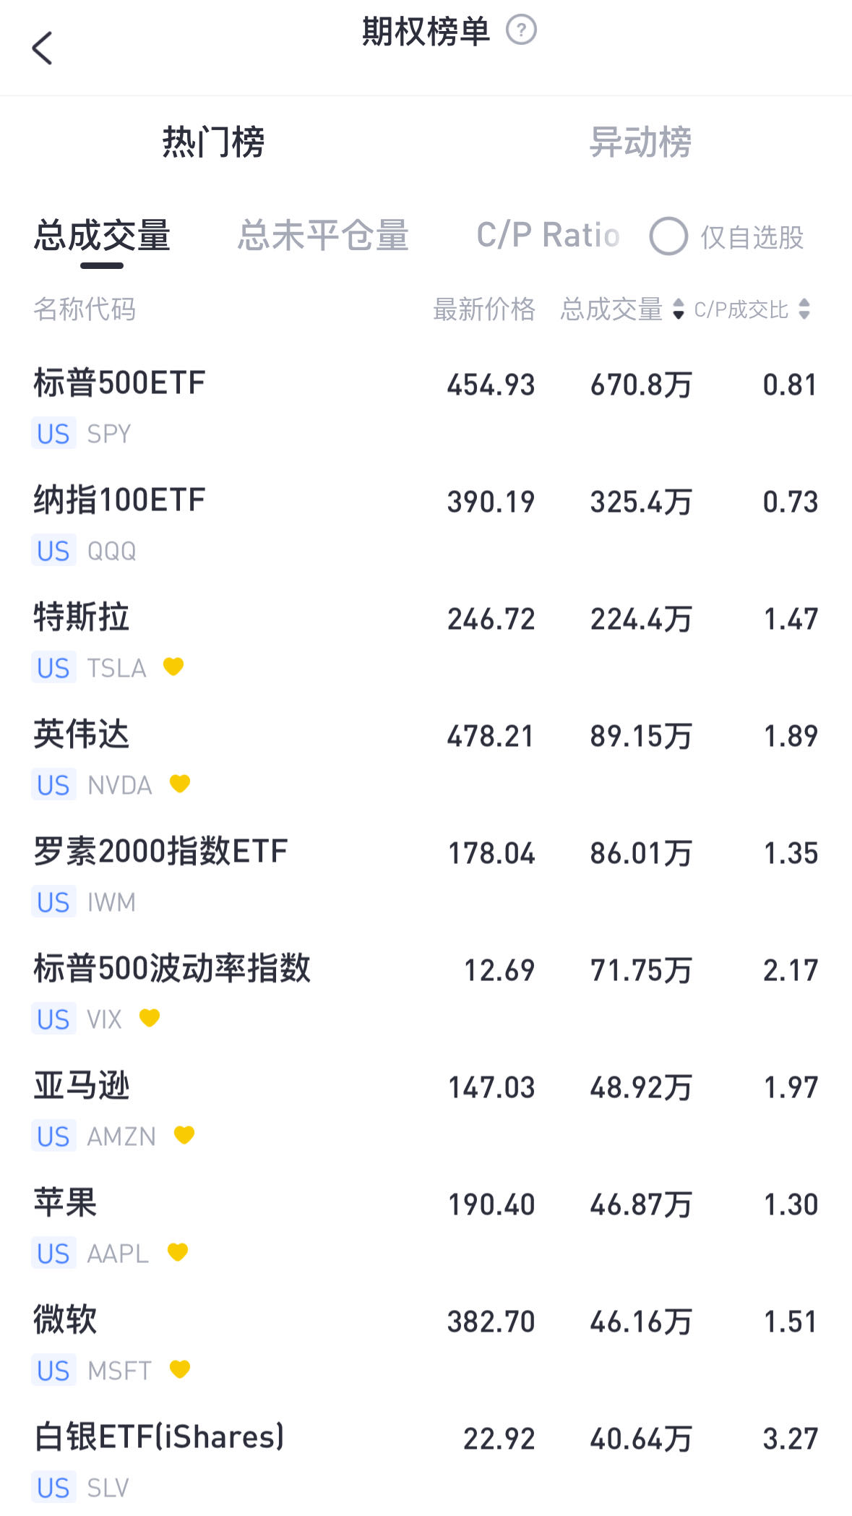Open the 纳指100ETF QQQ row

[426, 524]
